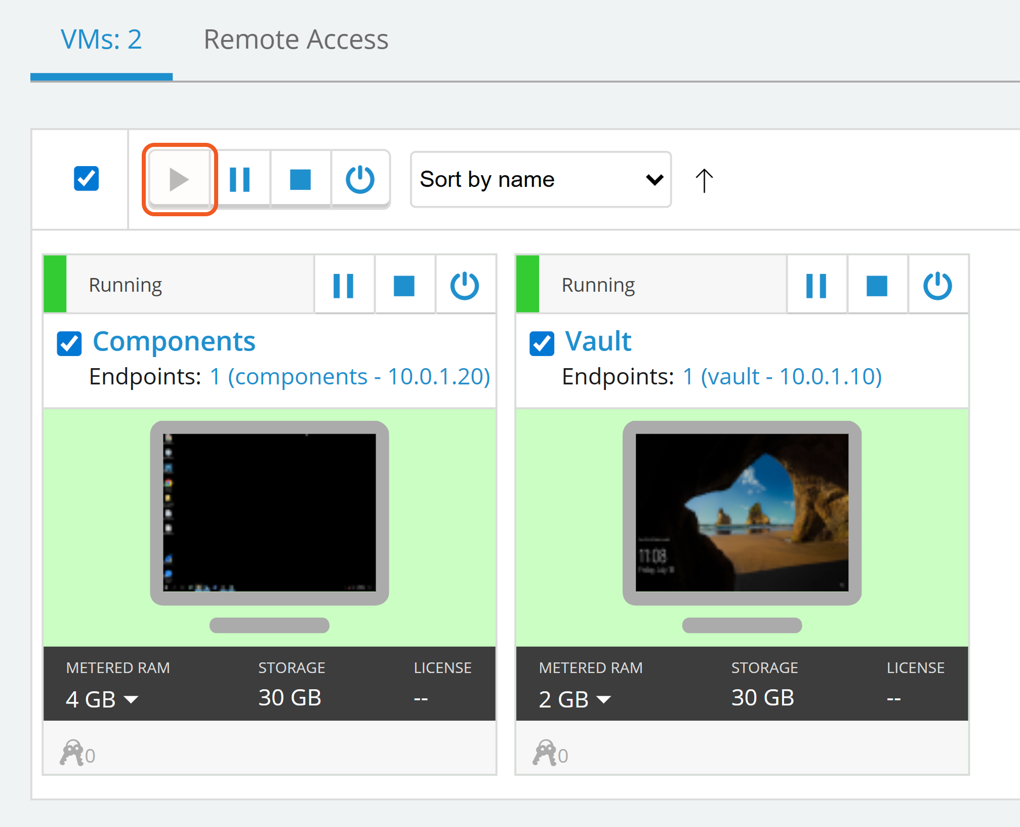Switch to the Remote Access tab

point(296,40)
